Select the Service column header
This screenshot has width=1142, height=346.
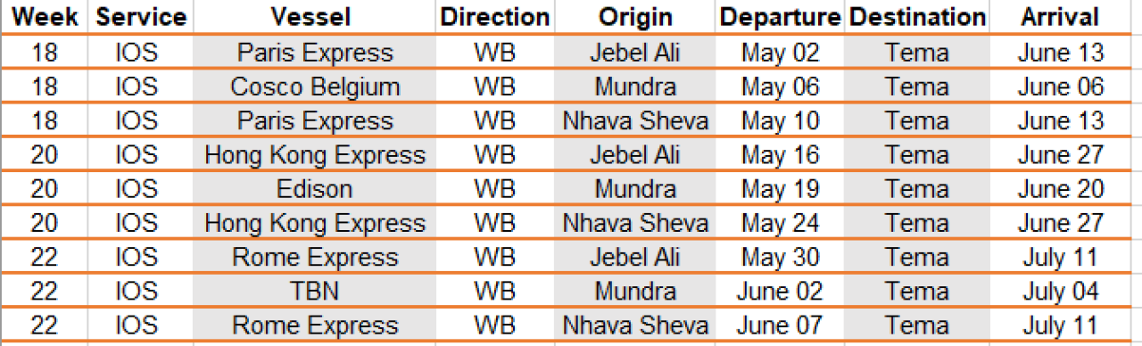(x=140, y=17)
